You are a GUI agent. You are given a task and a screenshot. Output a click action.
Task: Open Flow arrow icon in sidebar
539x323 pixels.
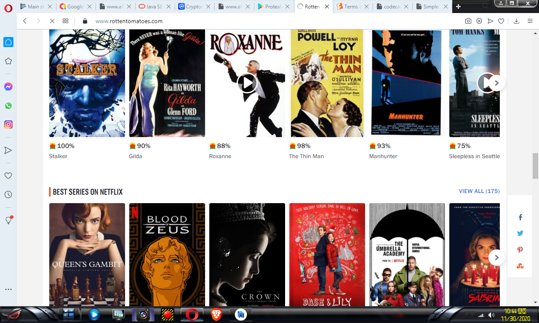[8, 150]
